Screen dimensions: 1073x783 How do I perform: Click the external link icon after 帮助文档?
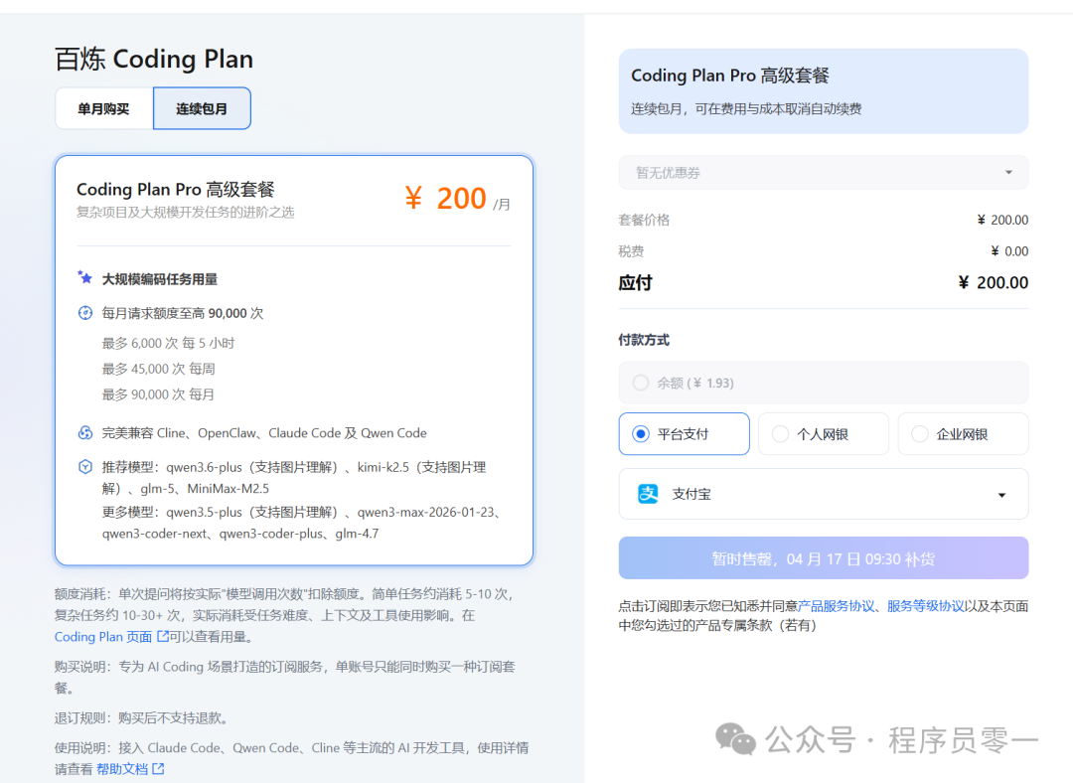[158, 769]
